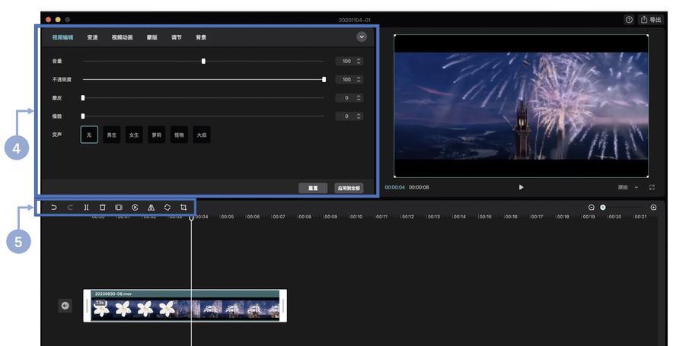Open help with the question mark icon
Viewport: 689px width, 346px height.
coord(630,20)
